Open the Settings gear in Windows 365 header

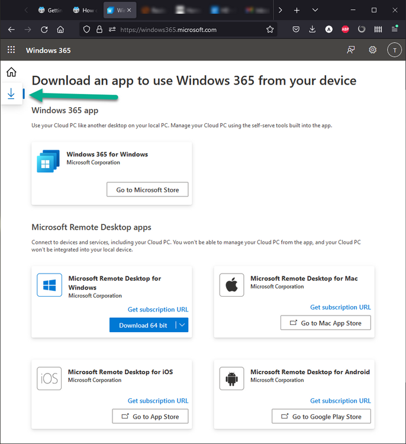pyautogui.click(x=373, y=50)
